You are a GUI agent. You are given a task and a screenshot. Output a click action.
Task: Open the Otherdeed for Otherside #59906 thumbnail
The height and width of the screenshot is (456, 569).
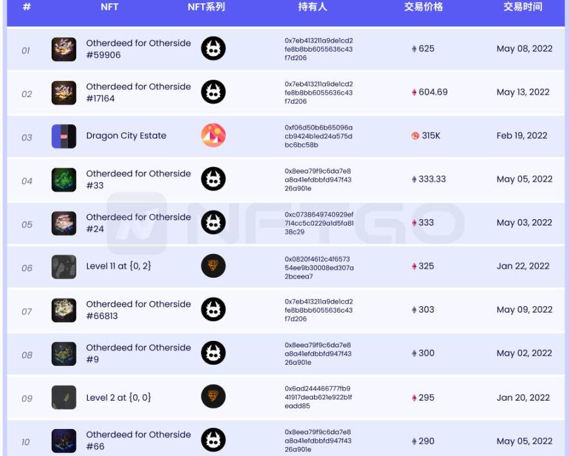[64, 50]
